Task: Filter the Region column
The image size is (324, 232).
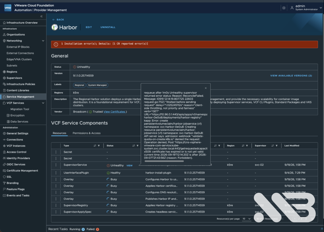Action: pos(247,146)
